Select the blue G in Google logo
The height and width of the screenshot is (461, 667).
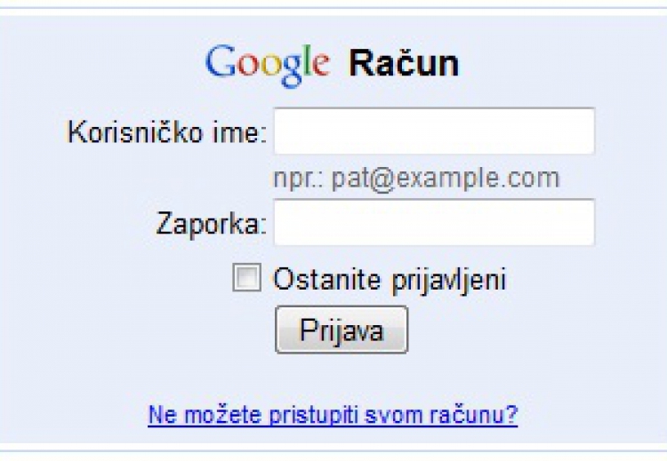221,61
